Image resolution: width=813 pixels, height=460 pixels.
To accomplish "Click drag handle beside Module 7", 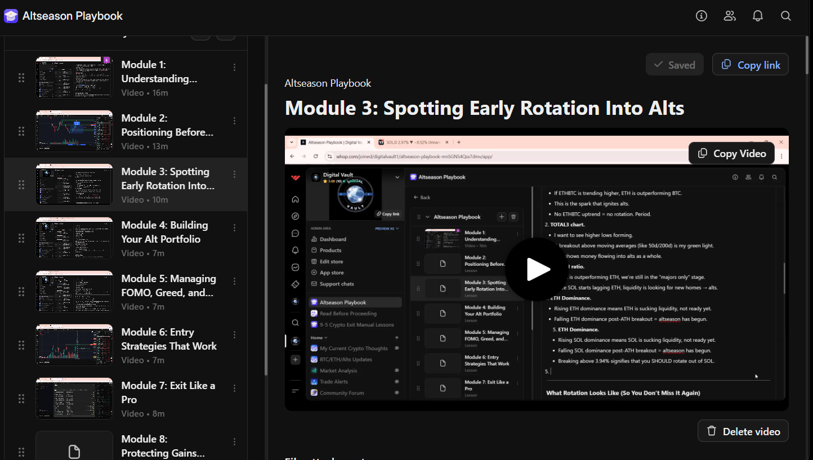I will click(21, 399).
